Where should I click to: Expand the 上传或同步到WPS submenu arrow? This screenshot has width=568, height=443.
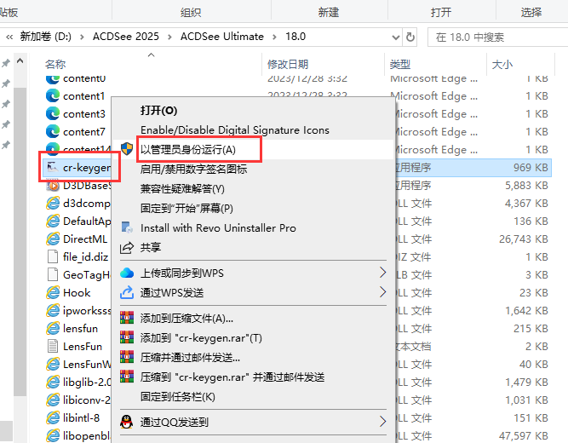click(382, 273)
